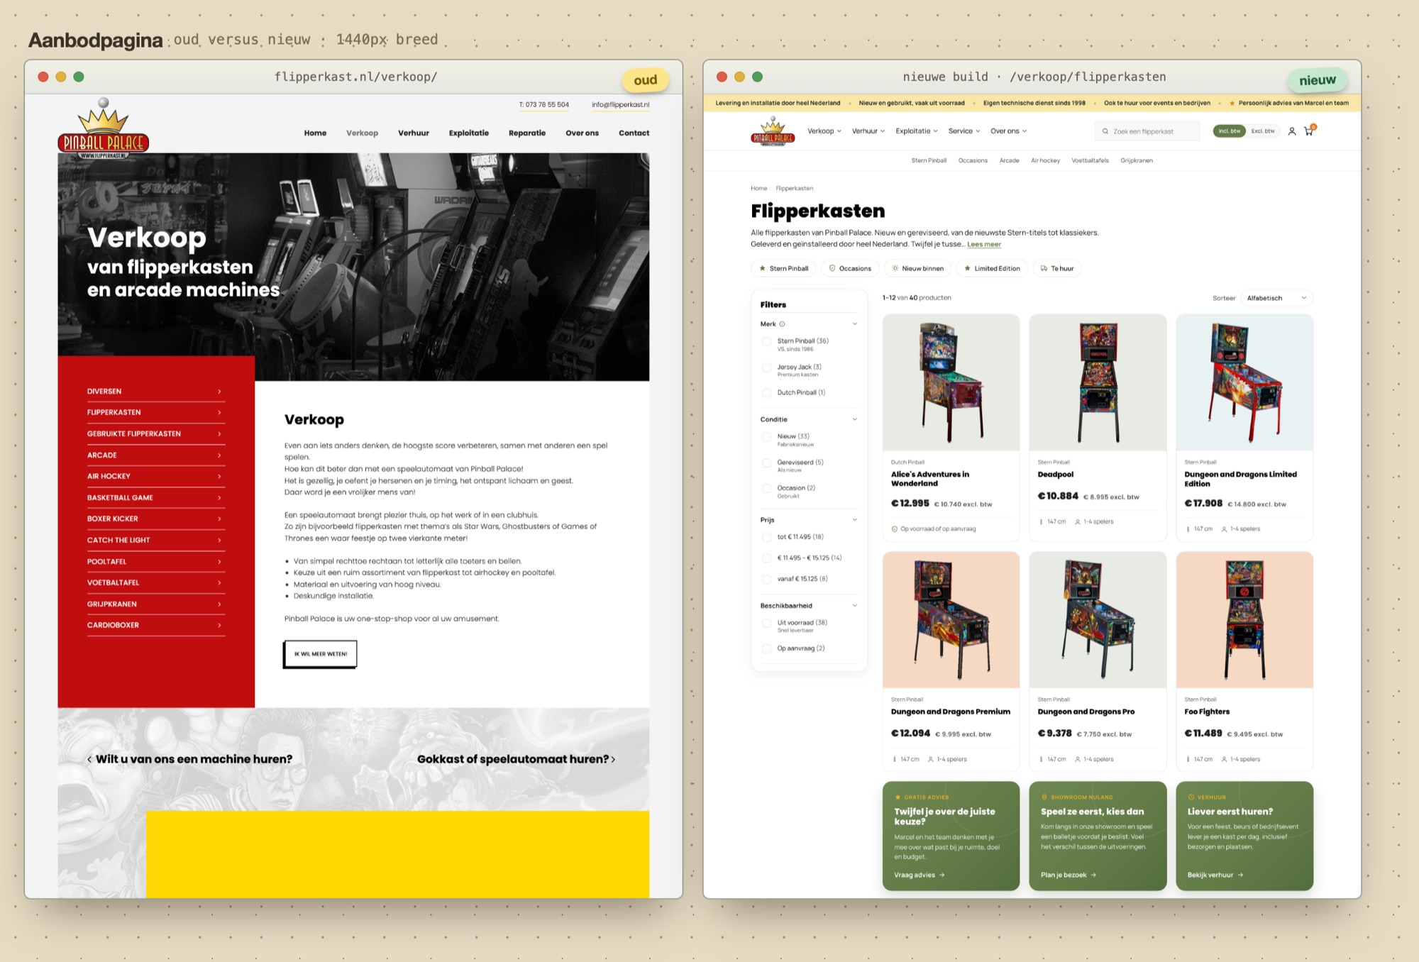
Task: Open the Service dropdown menu
Action: [964, 131]
